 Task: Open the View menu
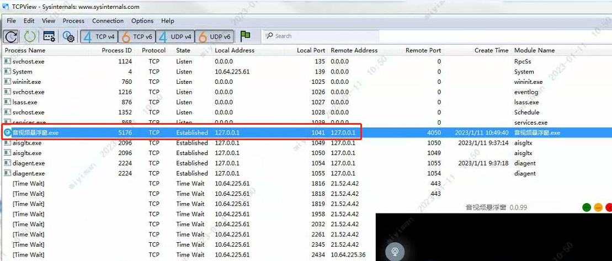49,20
